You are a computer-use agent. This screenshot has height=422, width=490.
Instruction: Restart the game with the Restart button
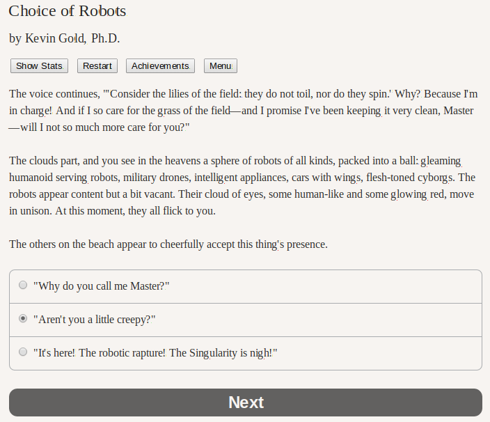click(x=97, y=66)
